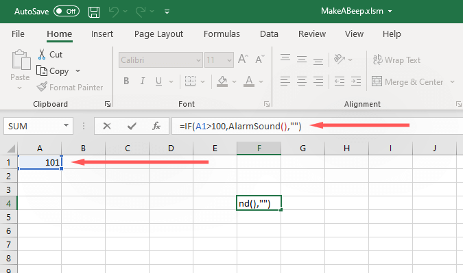Click inside the formula bar text
The height and width of the screenshot is (273, 463).
(x=240, y=127)
